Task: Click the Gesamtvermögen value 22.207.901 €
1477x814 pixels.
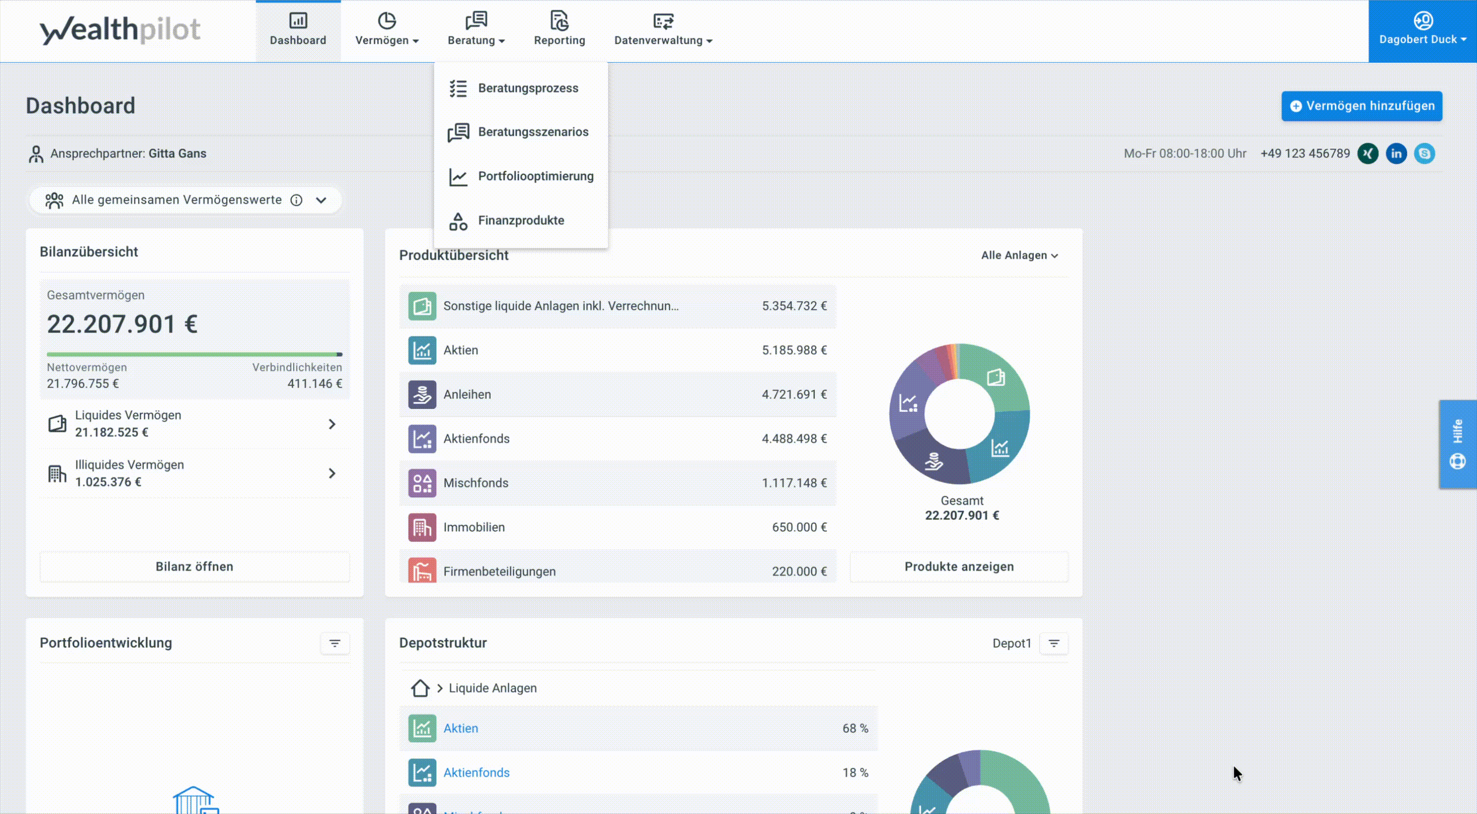Action: pyautogui.click(x=122, y=324)
